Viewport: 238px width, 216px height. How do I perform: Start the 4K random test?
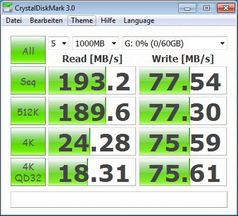[x=28, y=141]
